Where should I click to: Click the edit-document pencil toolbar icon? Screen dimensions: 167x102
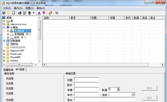[x=25, y=13]
